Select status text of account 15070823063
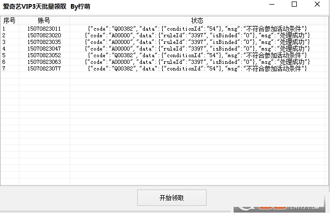 tap(197, 62)
